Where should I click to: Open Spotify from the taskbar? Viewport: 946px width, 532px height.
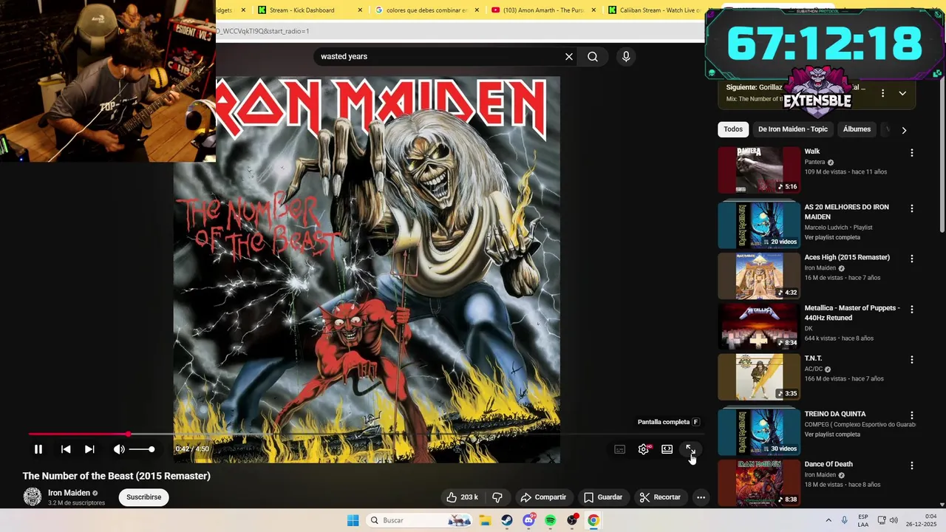pyautogui.click(x=550, y=520)
